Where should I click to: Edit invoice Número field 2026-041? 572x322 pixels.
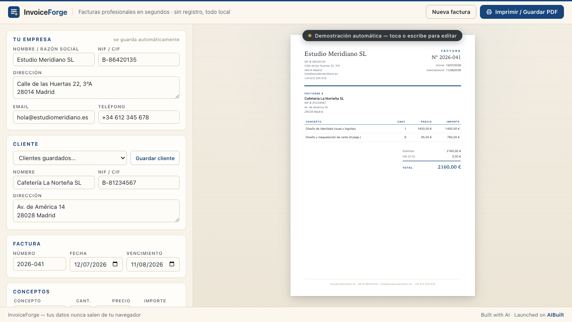[39, 264]
